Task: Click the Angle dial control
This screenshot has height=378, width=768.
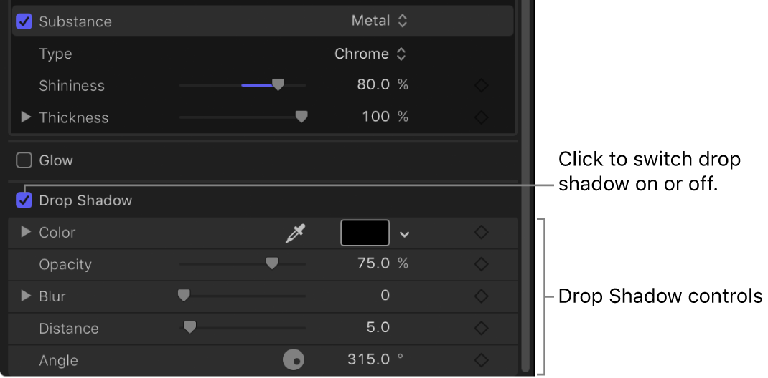Action: point(294,359)
